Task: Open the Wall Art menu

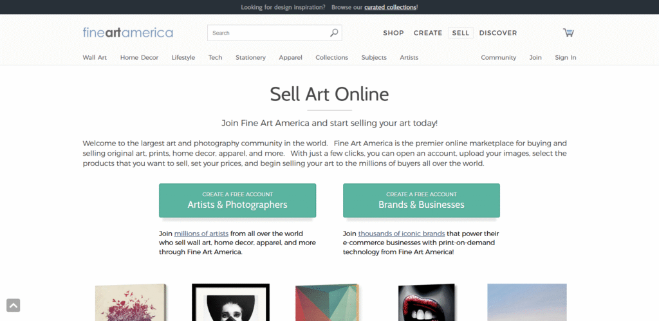Action: pos(95,57)
